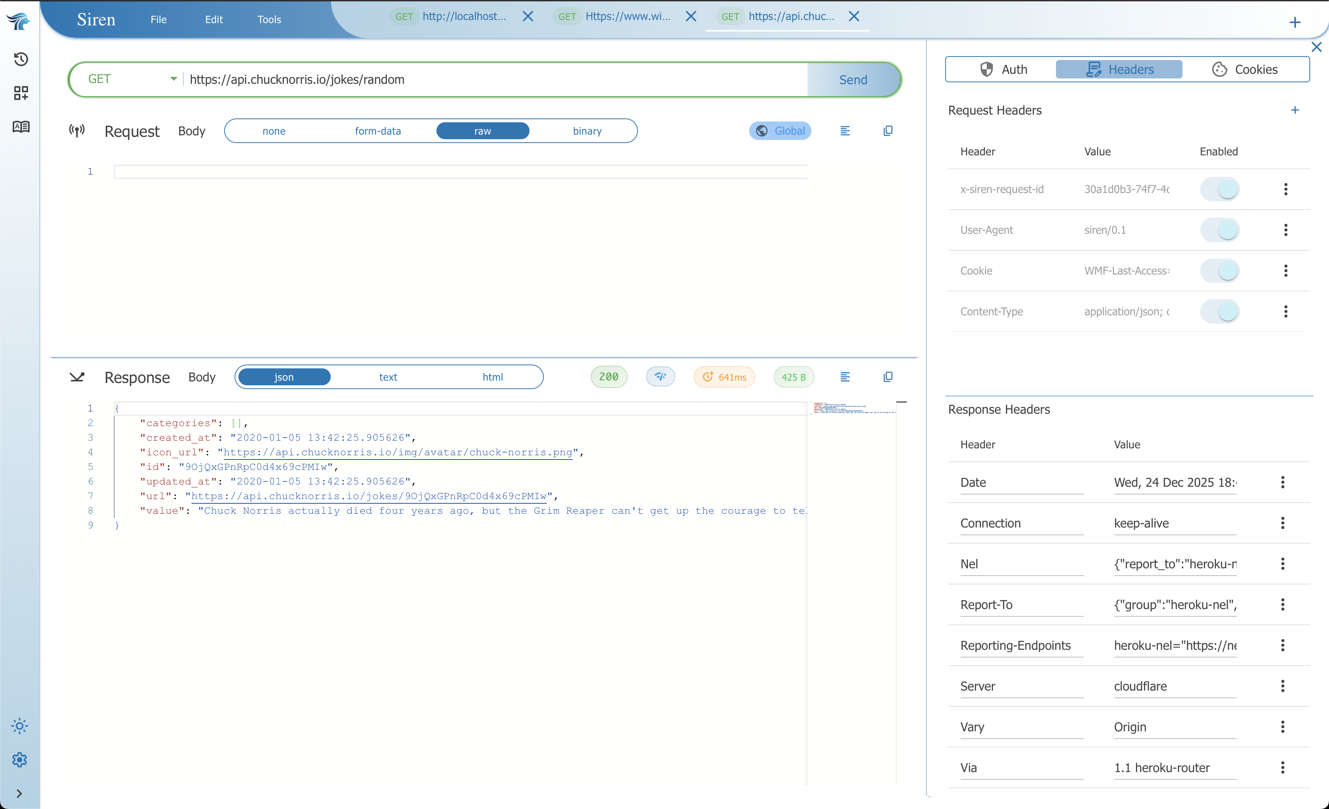Screen dimensions: 1329x809
Task: Open the API dictionary sidebar icon
Action: pos(20,127)
